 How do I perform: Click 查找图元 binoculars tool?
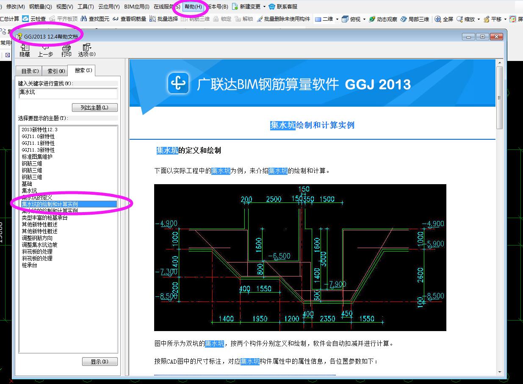95,19
